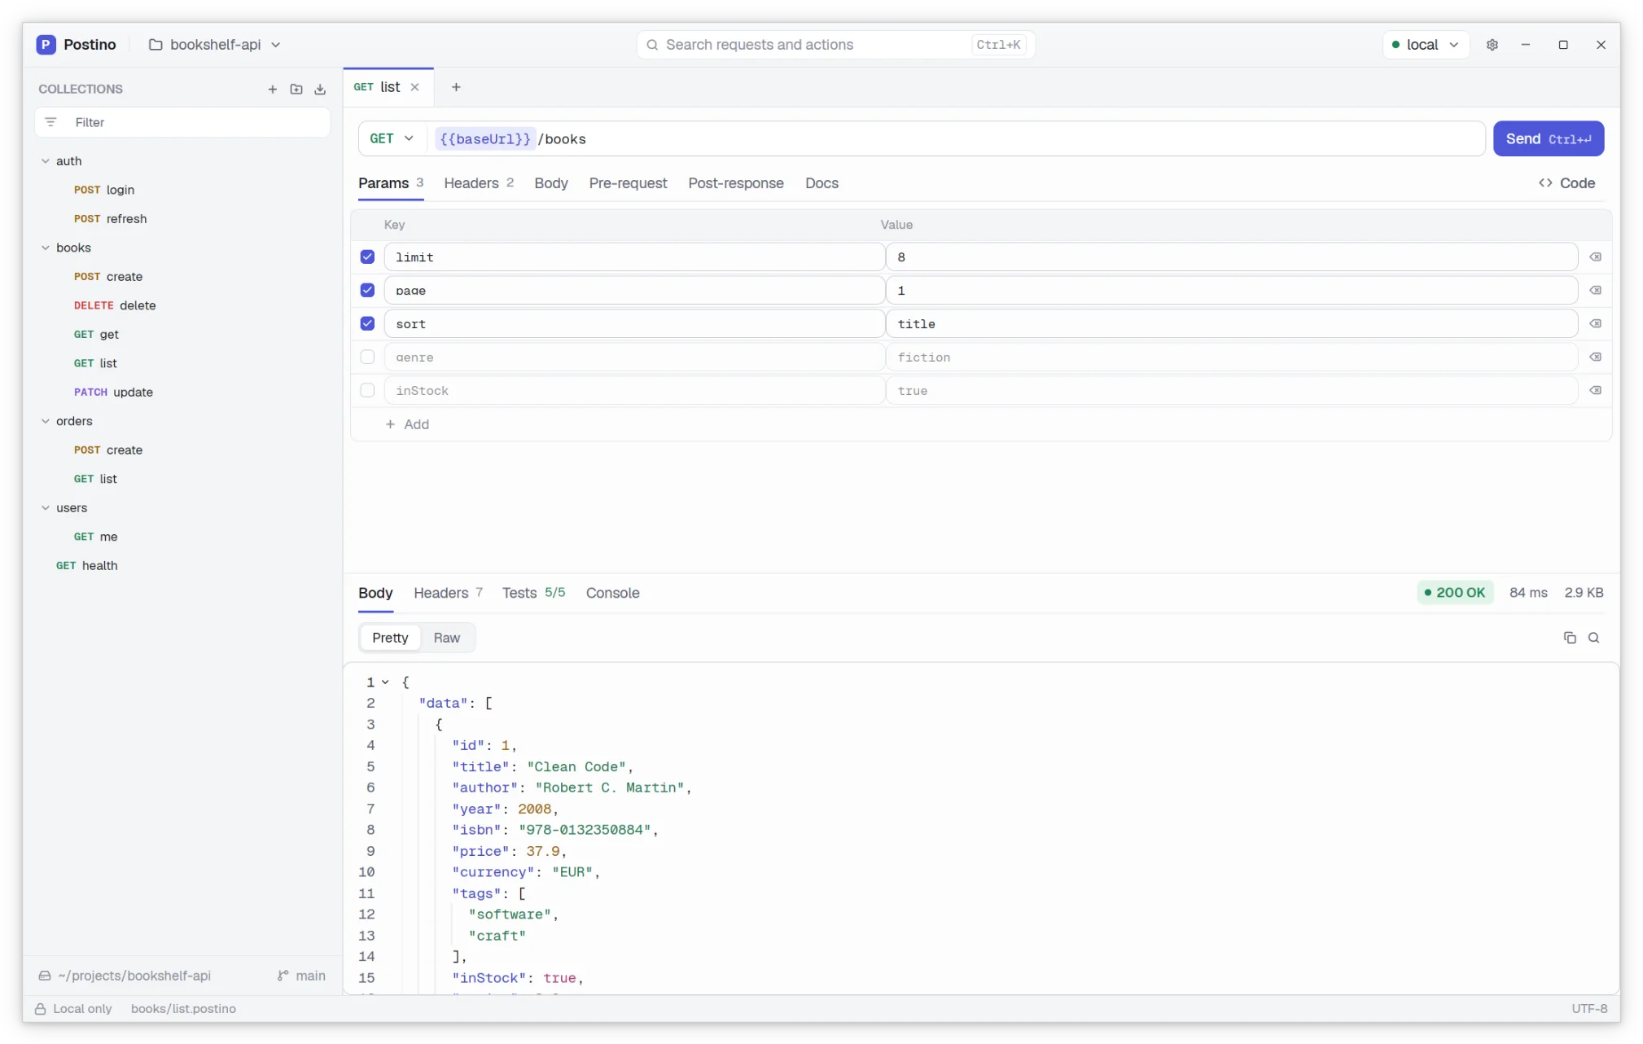Screen dimensions: 1643x1044
Task: Delete the sort param row
Action: tap(1596, 324)
